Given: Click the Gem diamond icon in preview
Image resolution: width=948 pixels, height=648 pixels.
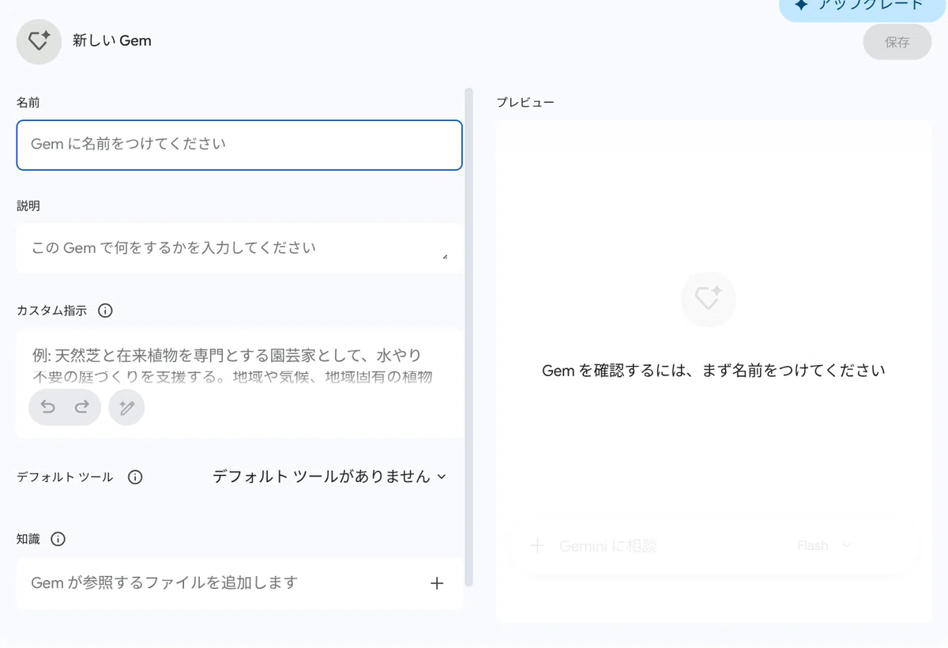Looking at the screenshot, I should pyautogui.click(x=708, y=300).
